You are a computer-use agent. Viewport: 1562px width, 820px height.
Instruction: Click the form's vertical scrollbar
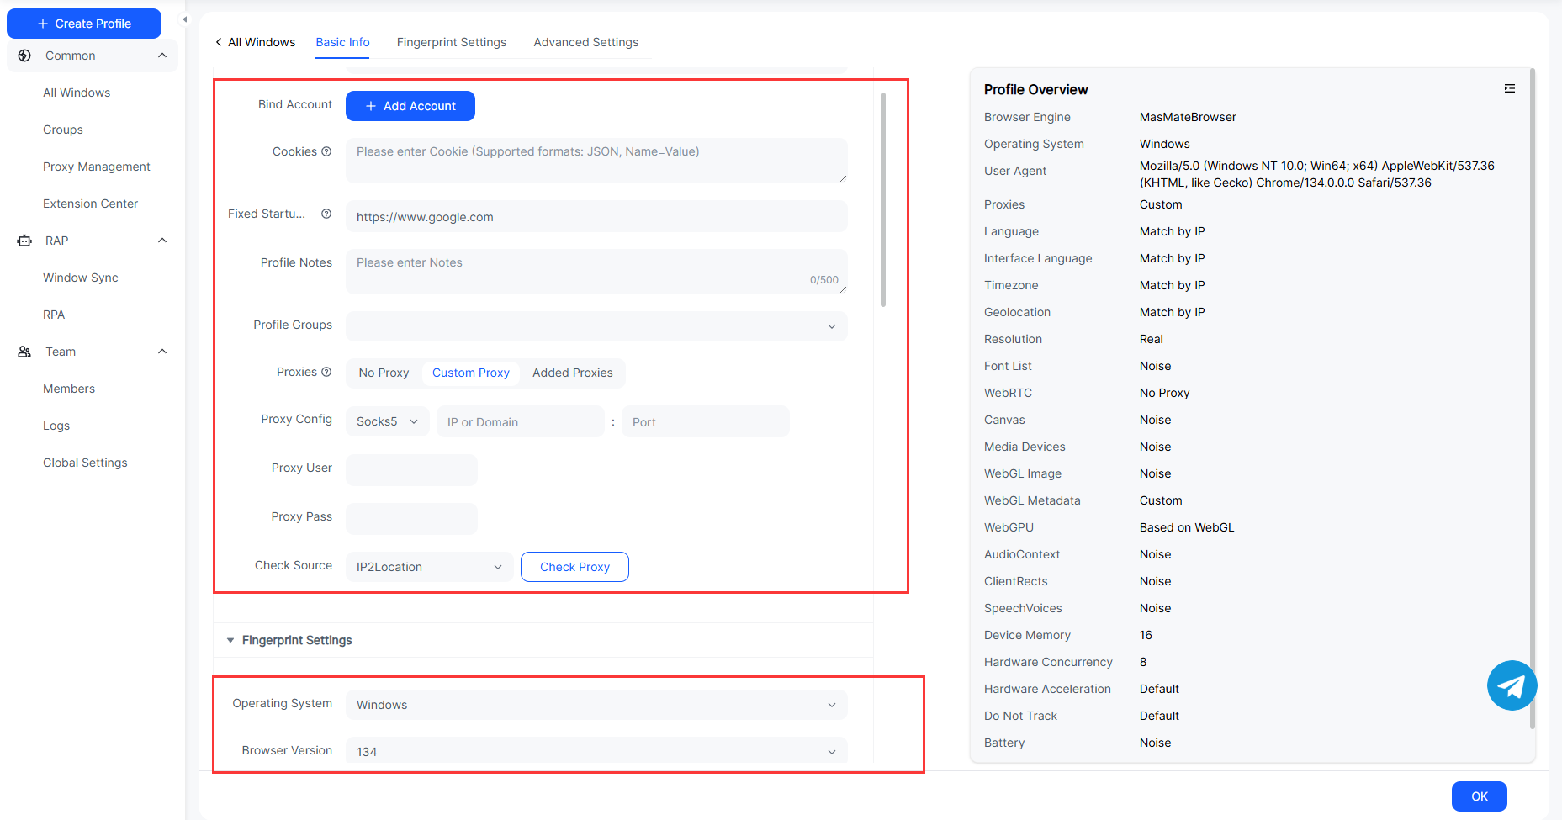click(x=882, y=200)
